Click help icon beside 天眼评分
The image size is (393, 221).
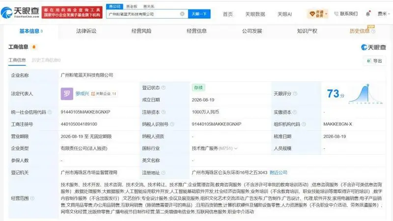(x=295, y=93)
